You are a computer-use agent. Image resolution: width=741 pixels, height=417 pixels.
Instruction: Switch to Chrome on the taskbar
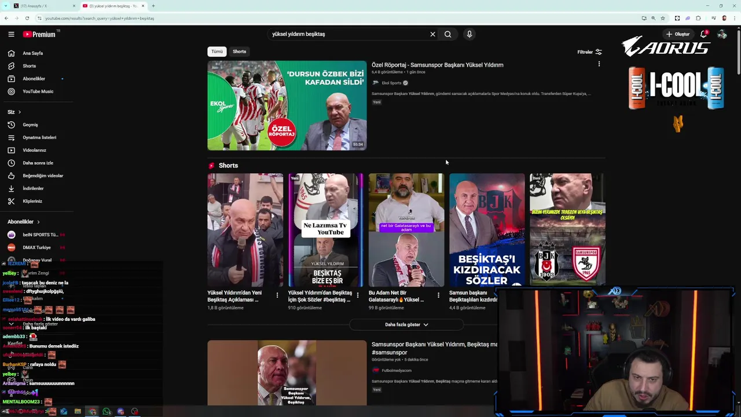(x=92, y=412)
